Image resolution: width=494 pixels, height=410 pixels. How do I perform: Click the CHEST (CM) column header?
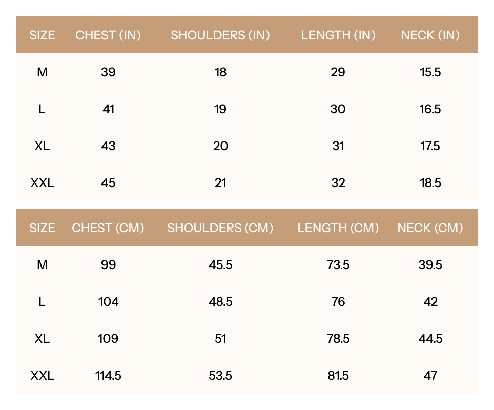(x=108, y=228)
